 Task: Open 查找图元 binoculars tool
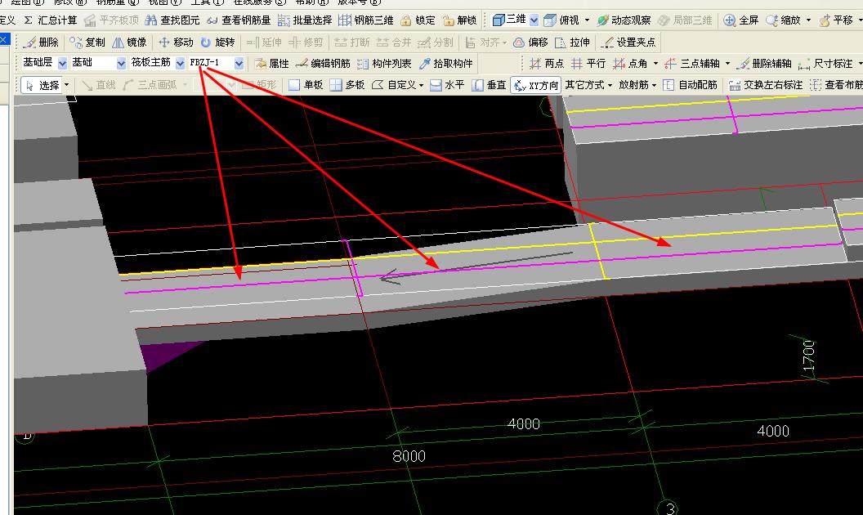(172, 20)
